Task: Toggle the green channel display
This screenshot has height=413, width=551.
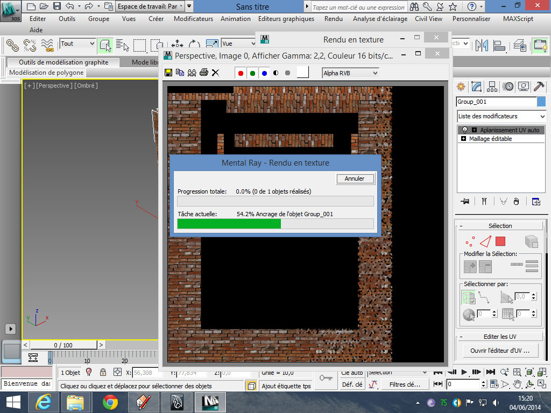Action: [252, 73]
